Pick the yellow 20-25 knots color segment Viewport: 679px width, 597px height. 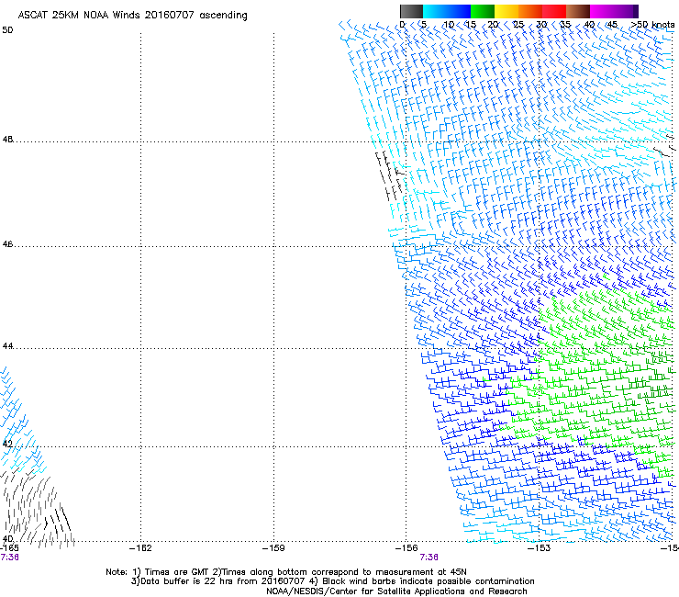click(506, 11)
